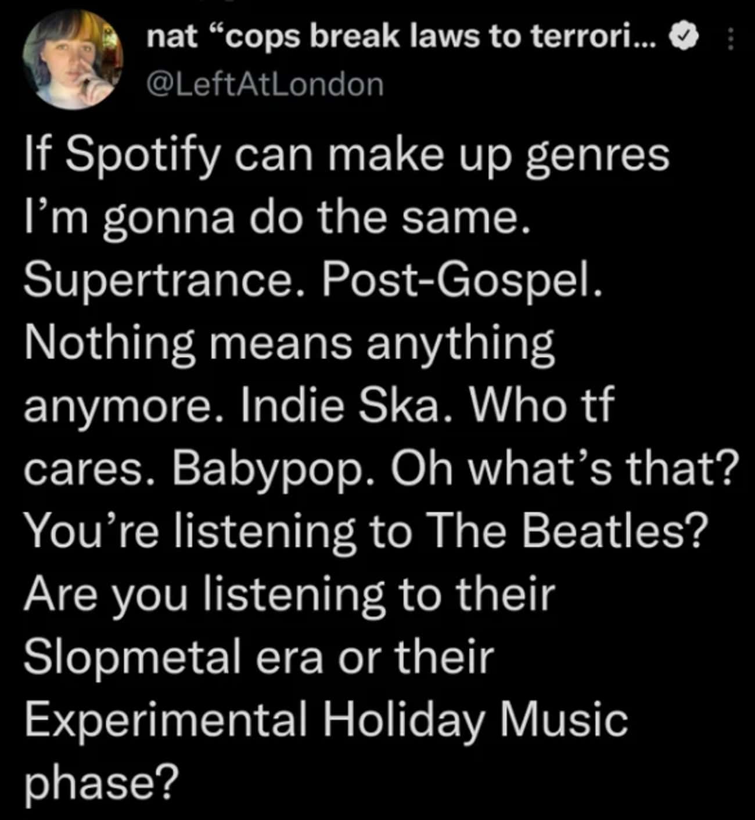Image resolution: width=755 pixels, height=820 pixels.
Task: Click the display name starting with nat
Action: pos(401,38)
